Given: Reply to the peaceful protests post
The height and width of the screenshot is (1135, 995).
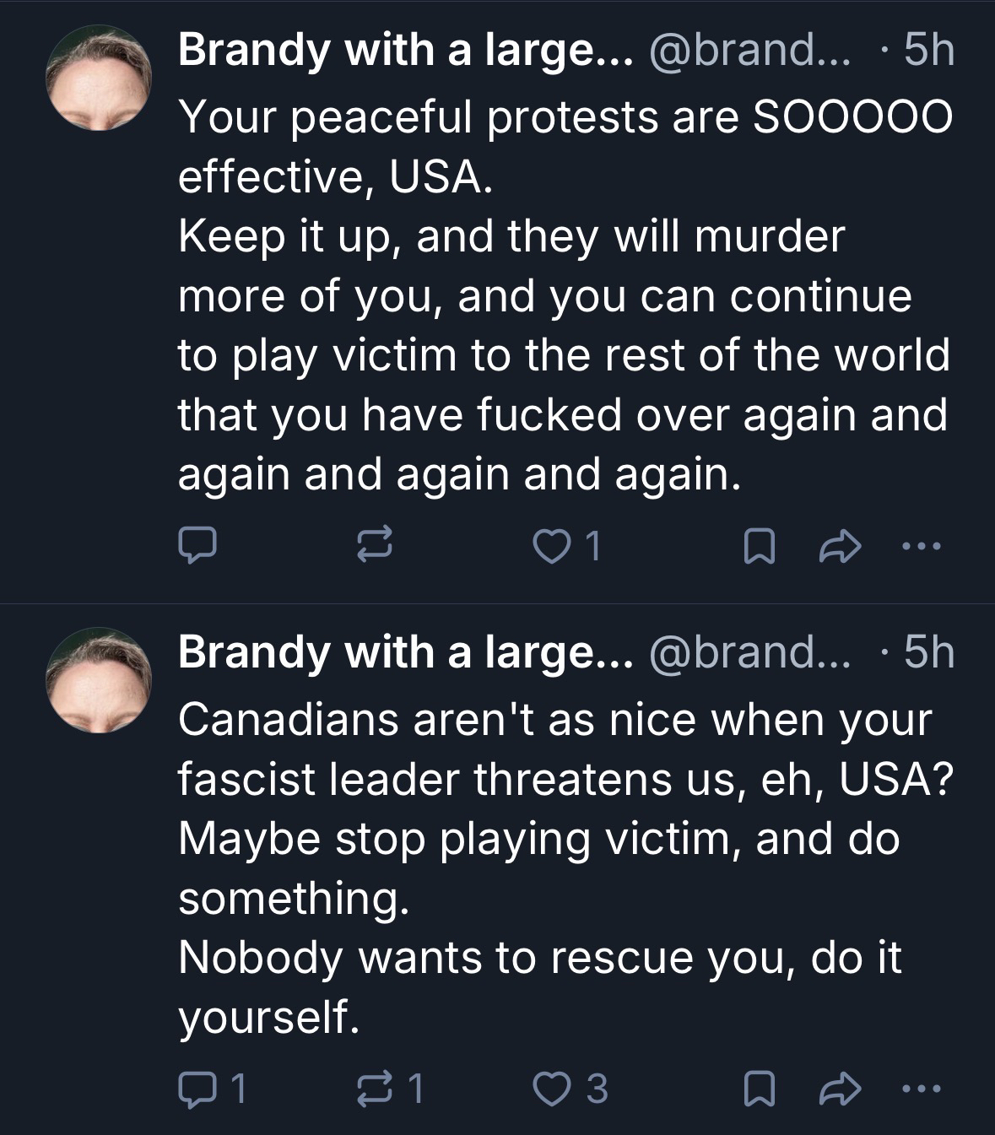Looking at the screenshot, I should coord(198,545).
